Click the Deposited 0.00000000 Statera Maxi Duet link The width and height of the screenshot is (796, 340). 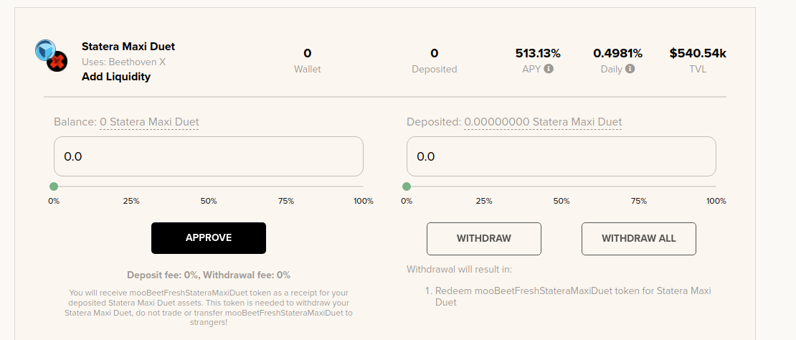[x=543, y=122]
